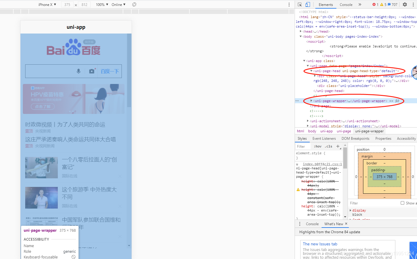417x259 pixels.
Task: Click the invalid property warning icon in Styles
Action: tap(298, 190)
